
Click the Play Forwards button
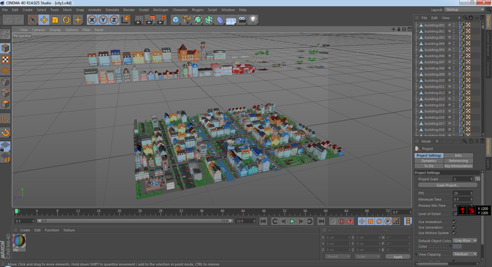pos(292,221)
